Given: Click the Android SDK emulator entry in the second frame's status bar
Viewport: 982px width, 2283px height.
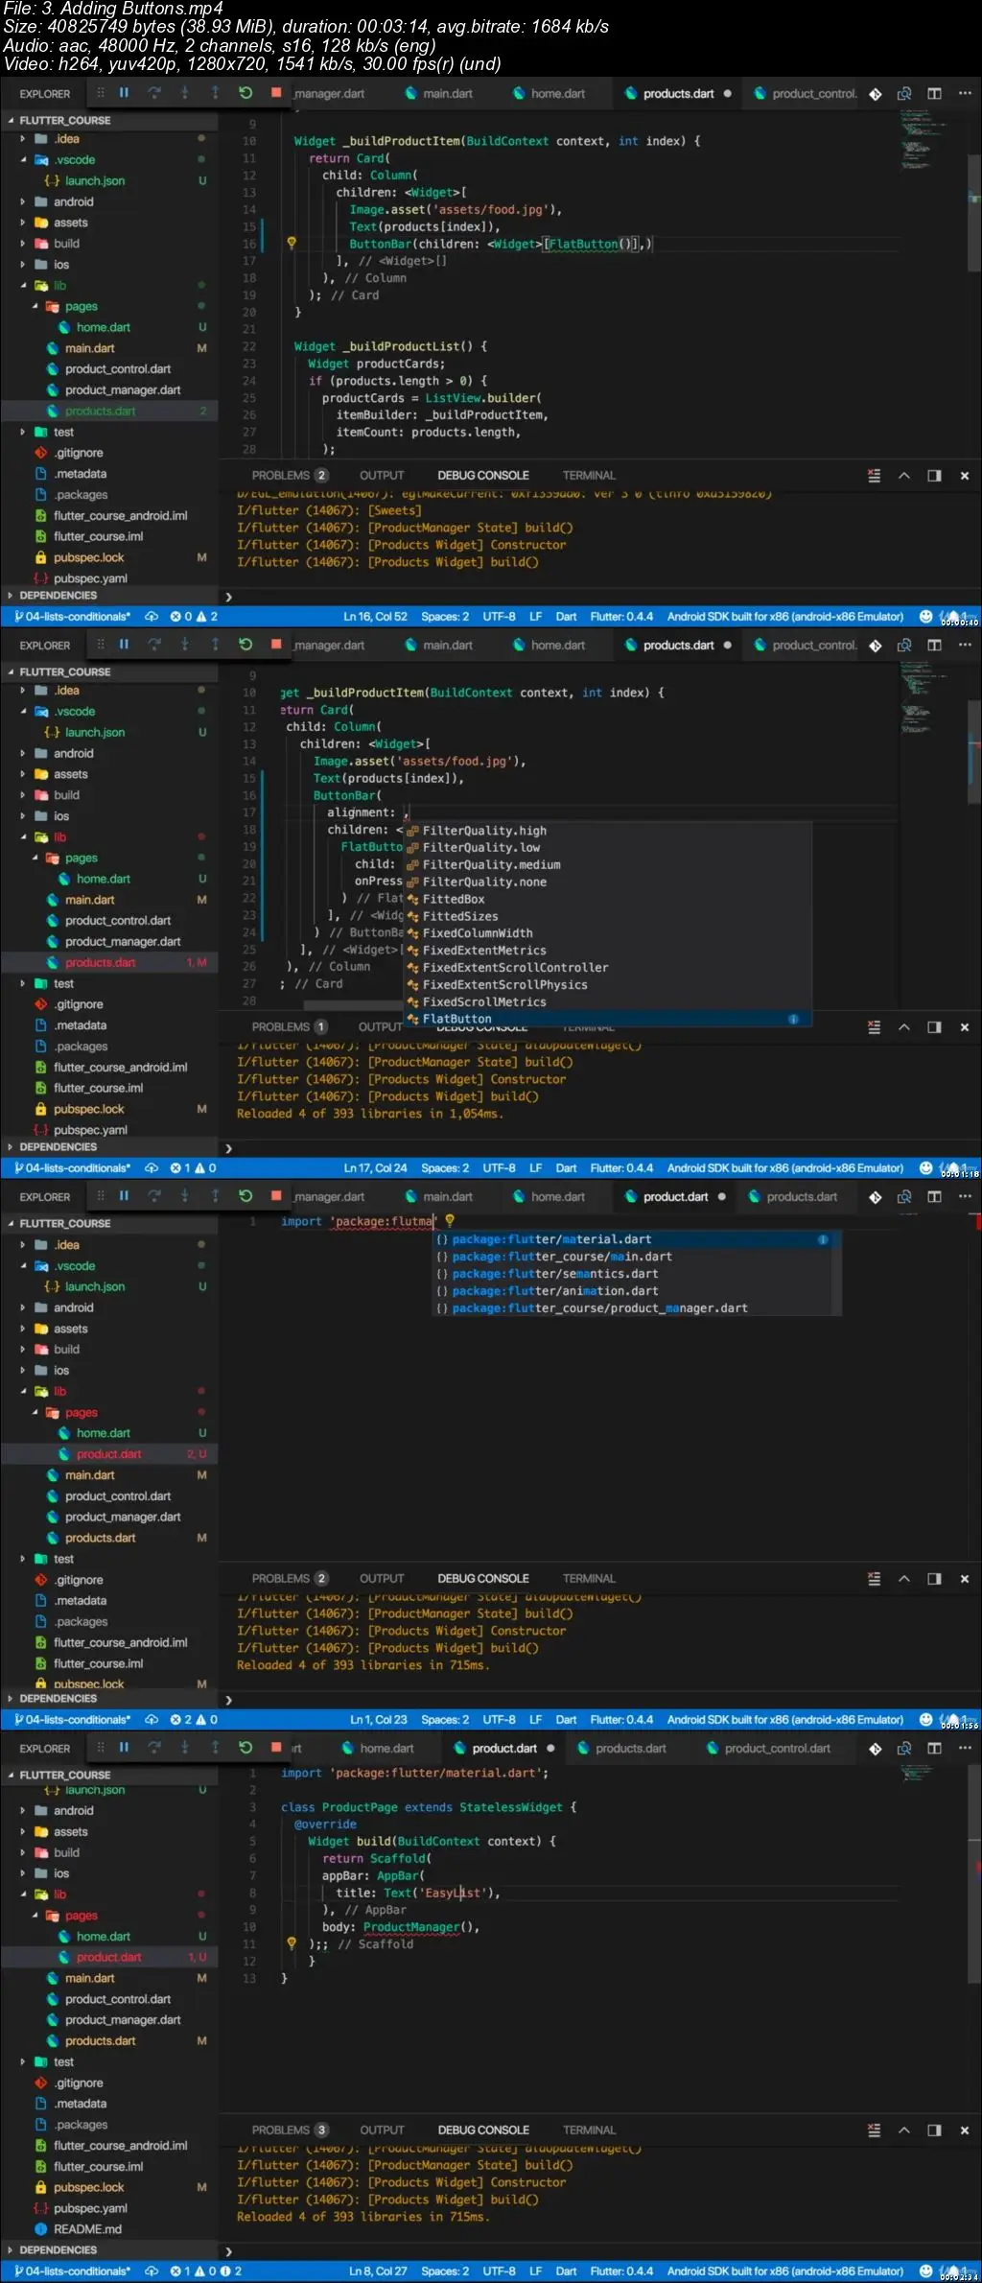Looking at the screenshot, I should [x=785, y=1168].
